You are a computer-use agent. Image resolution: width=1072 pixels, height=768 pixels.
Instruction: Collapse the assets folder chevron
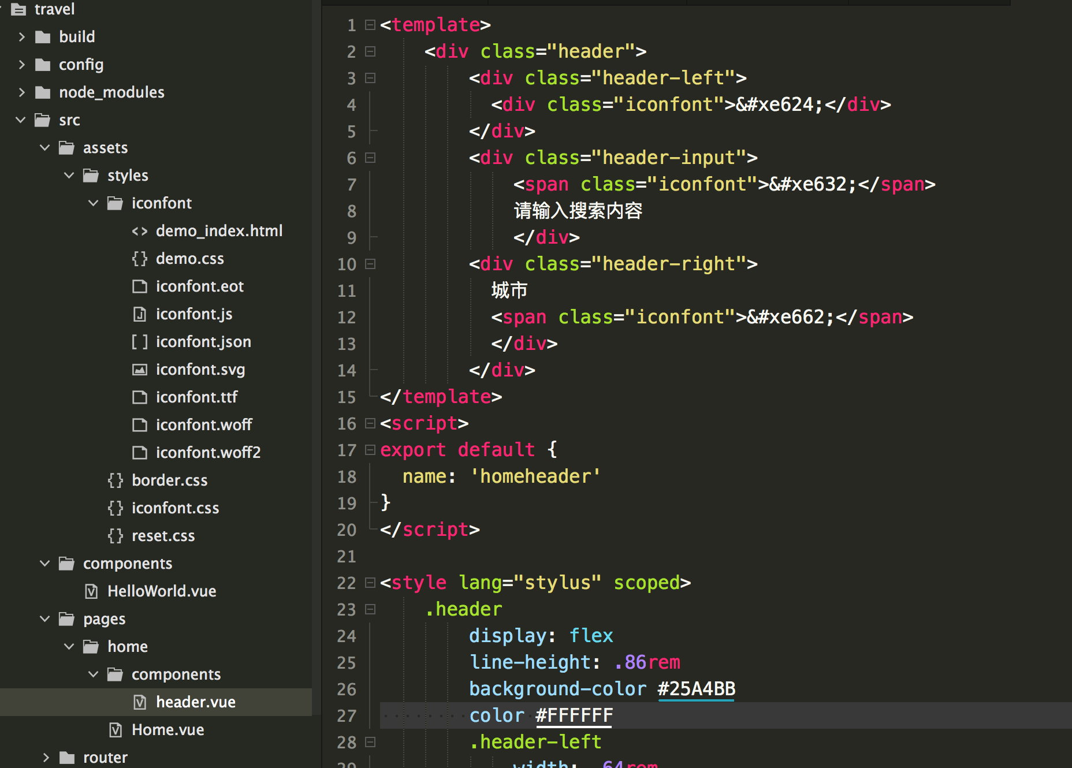coord(45,148)
